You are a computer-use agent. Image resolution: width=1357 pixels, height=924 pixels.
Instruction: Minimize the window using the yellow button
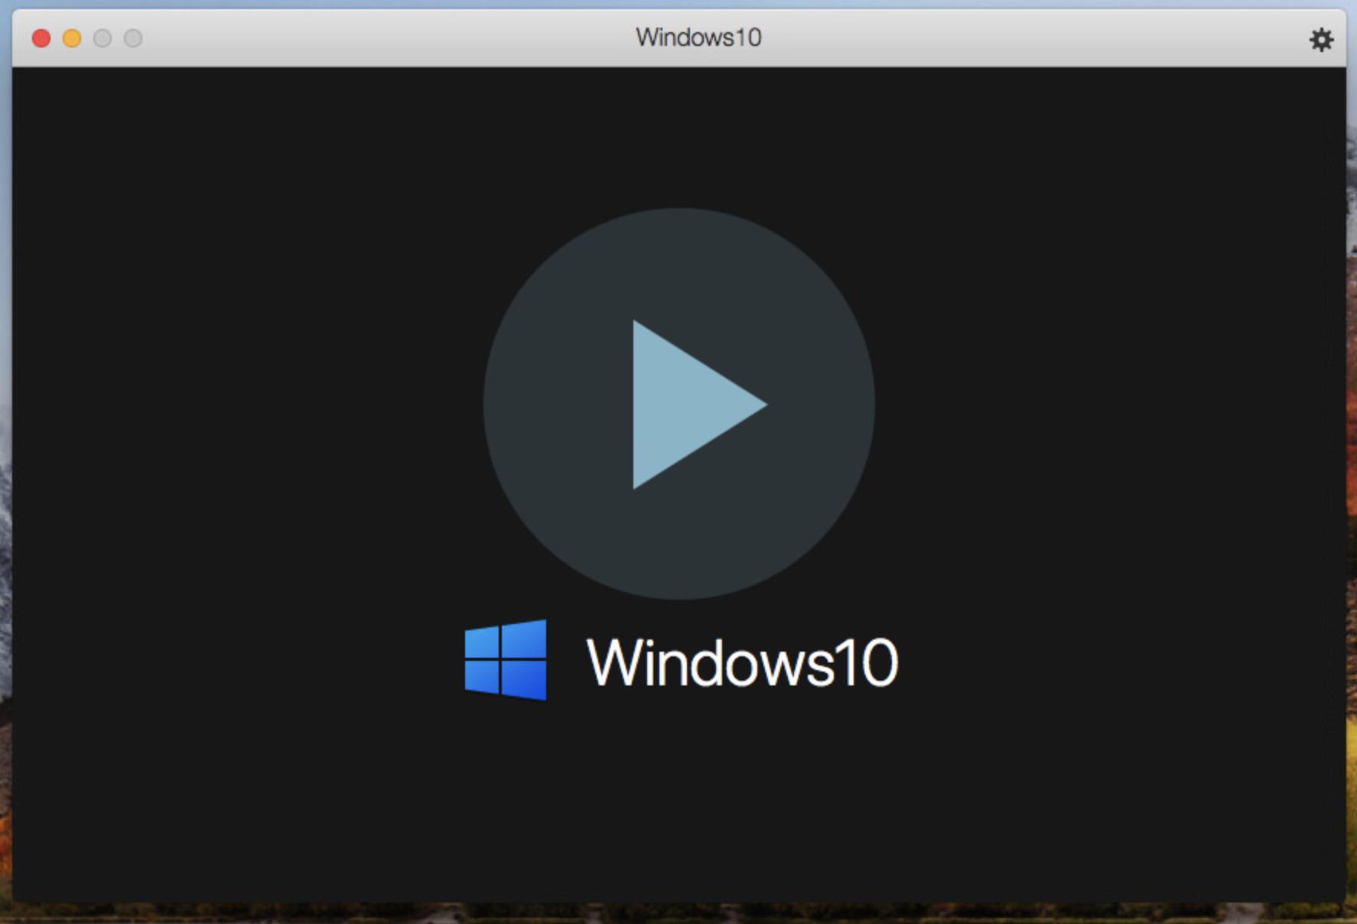pyautogui.click(x=70, y=36)
